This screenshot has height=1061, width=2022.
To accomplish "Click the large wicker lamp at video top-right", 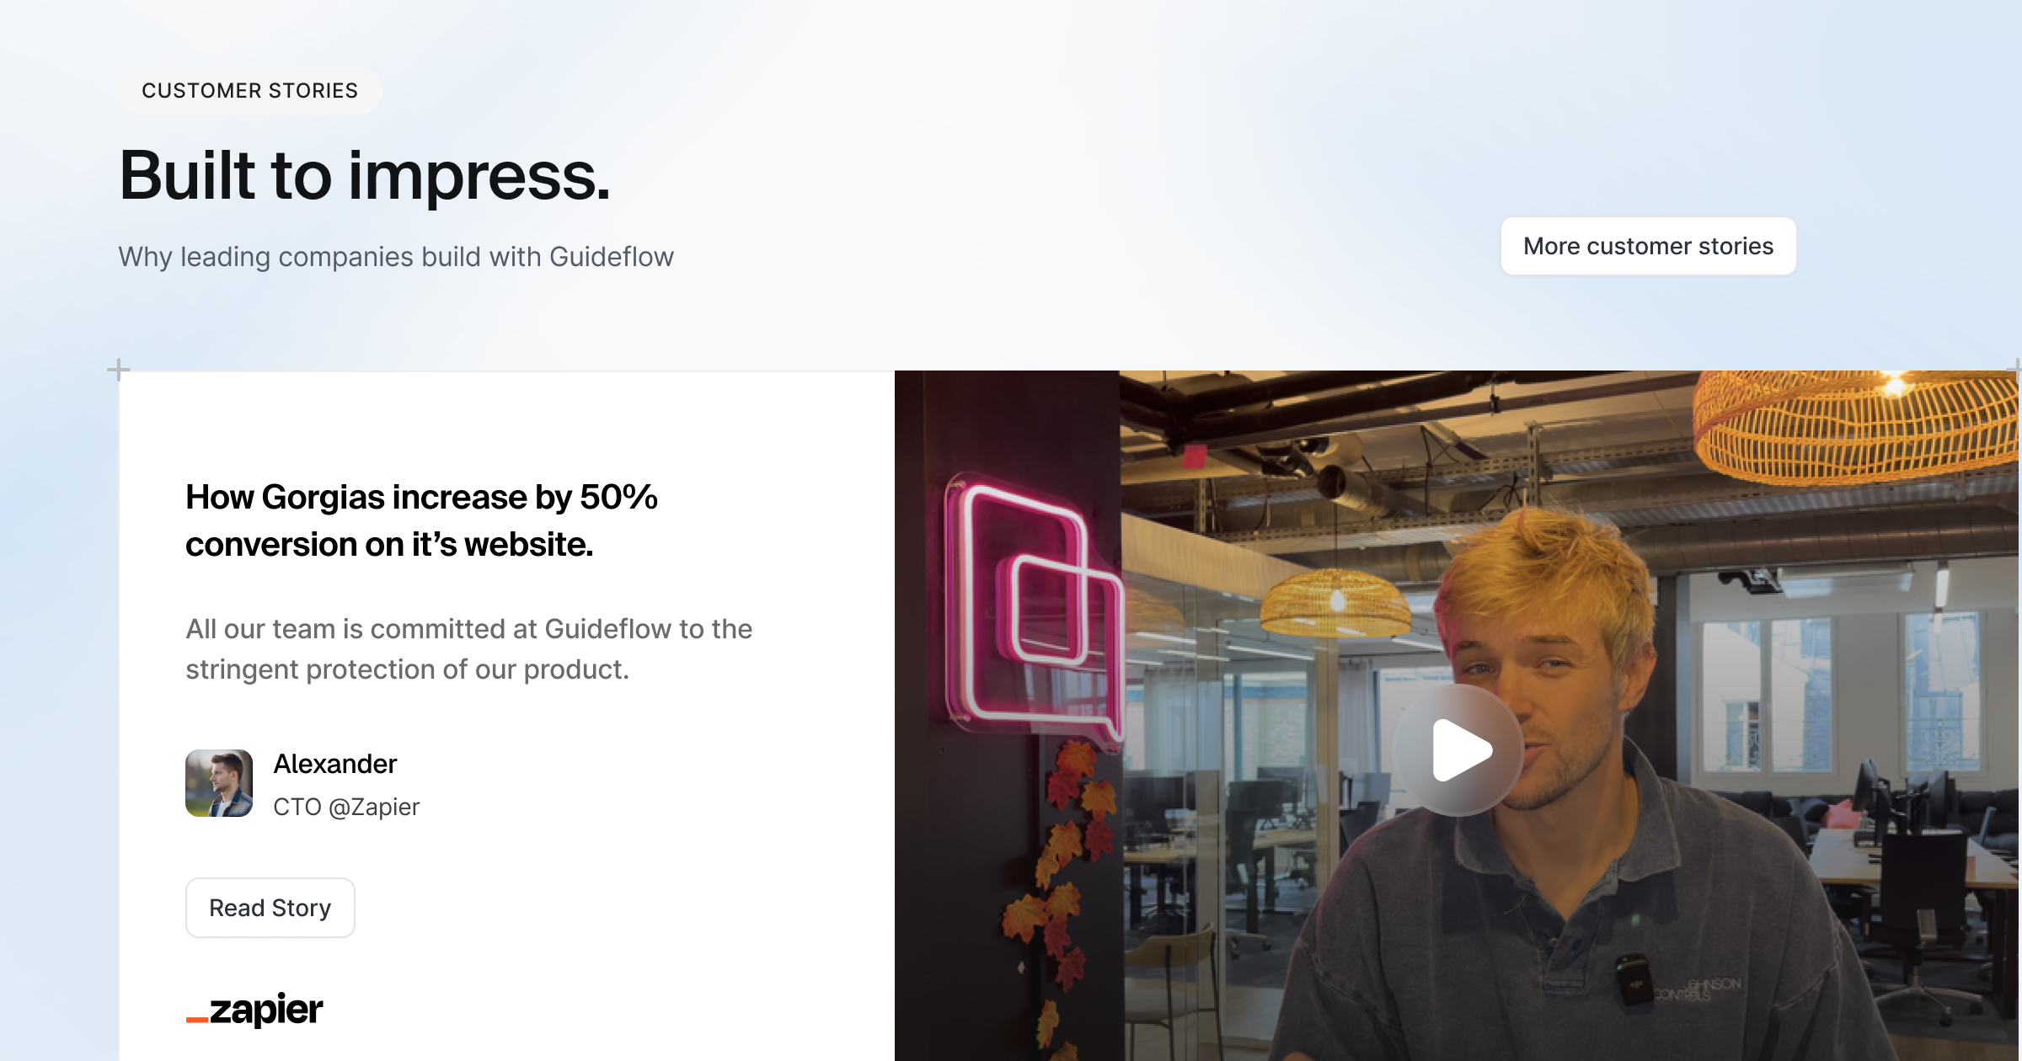I will click(x=1858, y=428).
